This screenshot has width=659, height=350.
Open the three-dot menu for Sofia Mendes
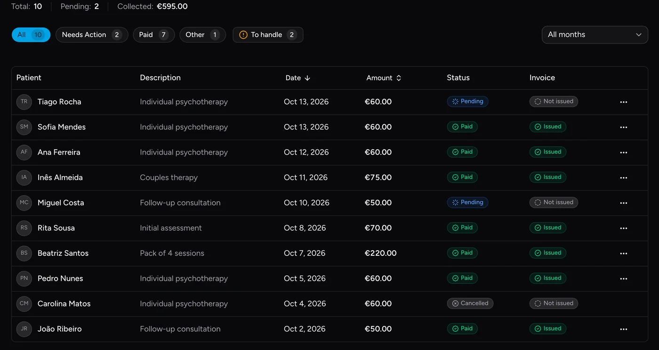(x=624, y=127)
